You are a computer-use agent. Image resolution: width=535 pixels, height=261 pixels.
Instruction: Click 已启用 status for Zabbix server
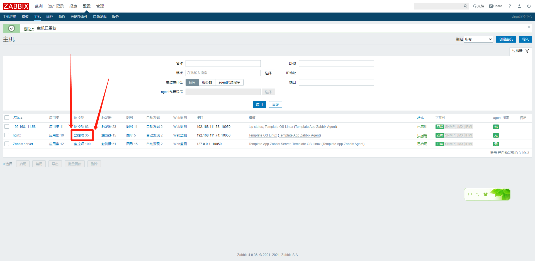coord(422,144)
